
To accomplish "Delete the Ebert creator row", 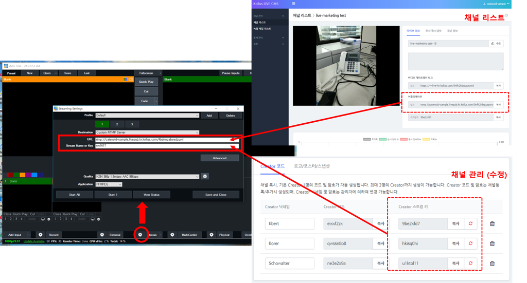I will tap(492, 223).
